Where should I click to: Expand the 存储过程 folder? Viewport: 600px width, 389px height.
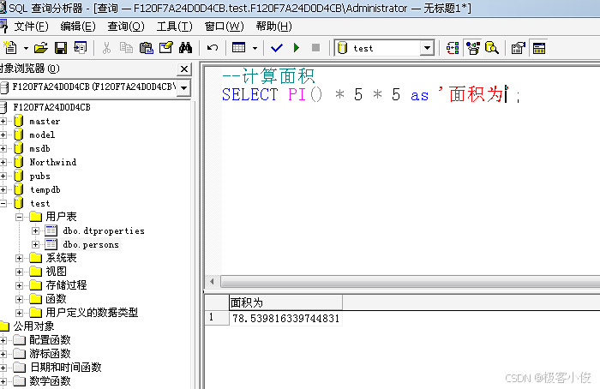click(x=19, y=285)
